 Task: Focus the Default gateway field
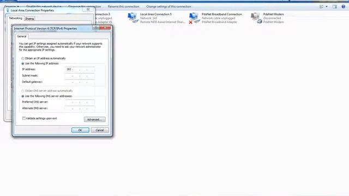(x=80, y=82)
